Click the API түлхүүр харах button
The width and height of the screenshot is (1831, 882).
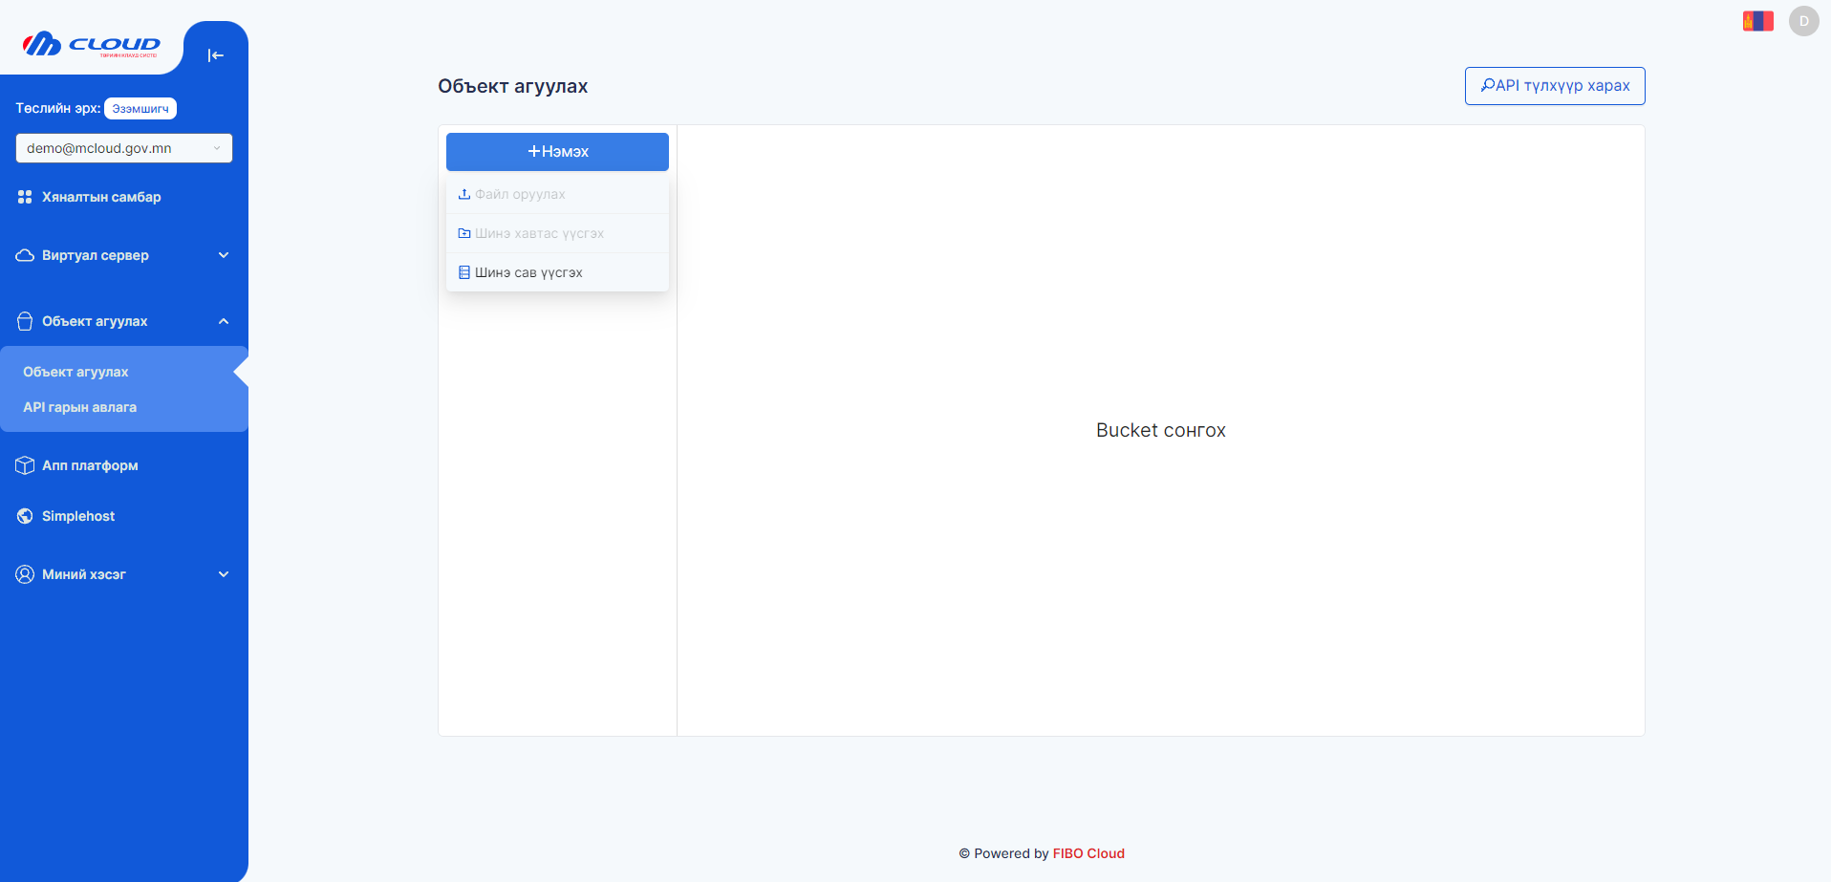1554,86
